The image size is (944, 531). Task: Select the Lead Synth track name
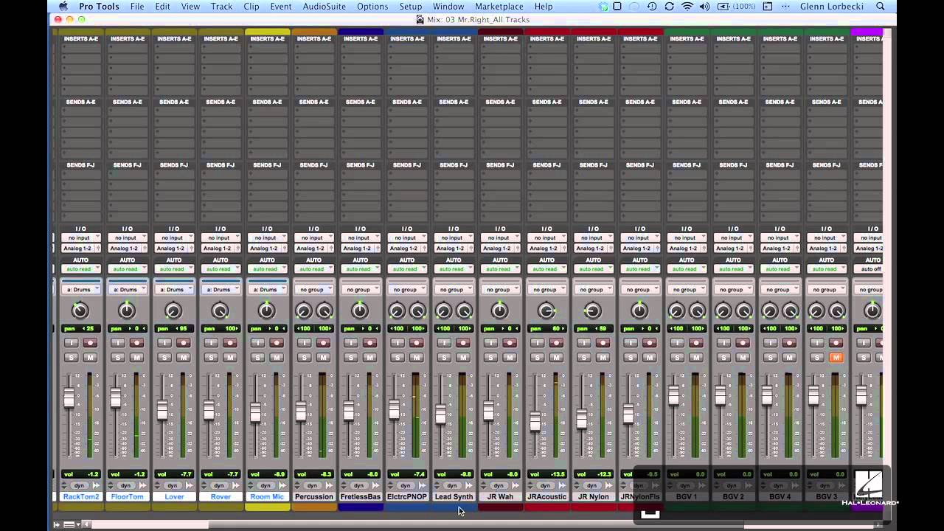point(454,497)
